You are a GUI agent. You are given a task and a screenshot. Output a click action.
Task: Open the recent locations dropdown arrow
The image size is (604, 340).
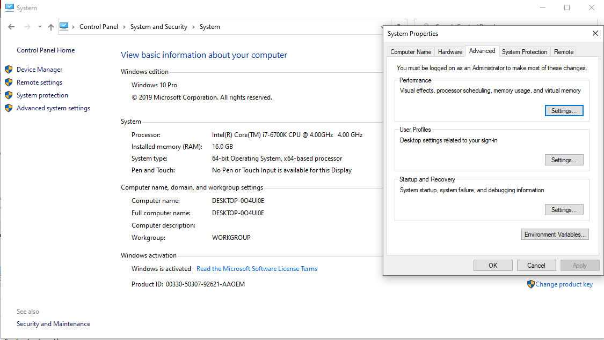(x=39, y=27)
